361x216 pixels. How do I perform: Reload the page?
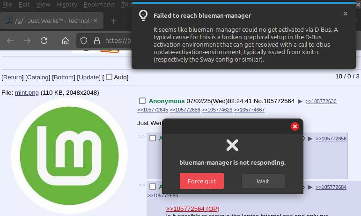pyautogui.click(x=44, y=41)
